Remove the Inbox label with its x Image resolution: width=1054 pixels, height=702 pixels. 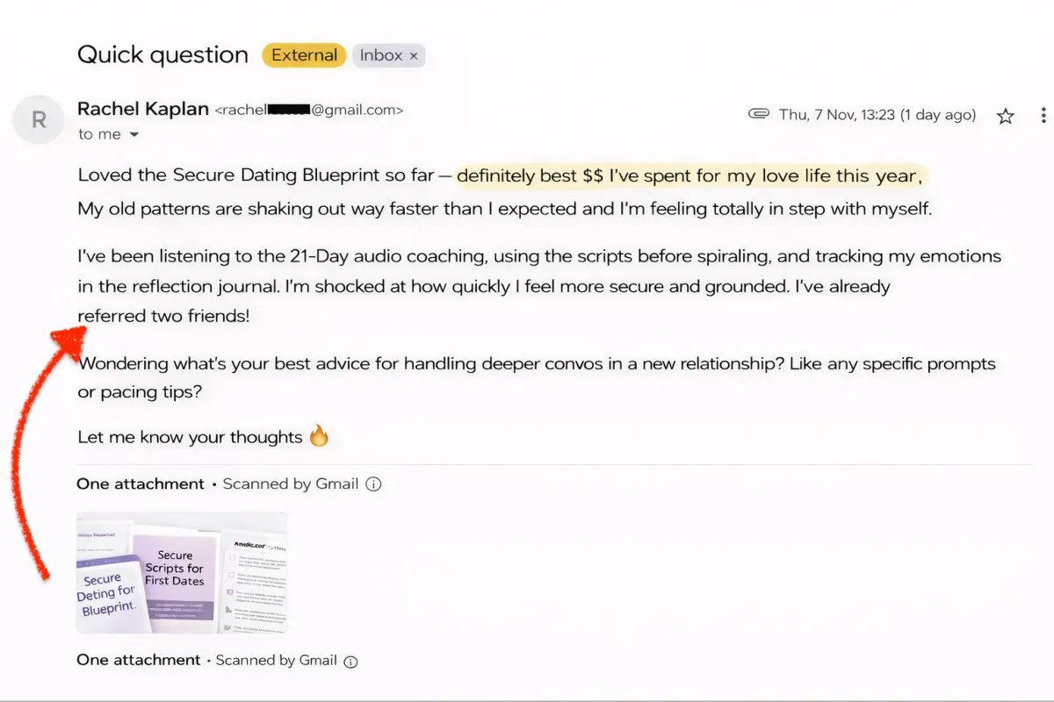414,55
